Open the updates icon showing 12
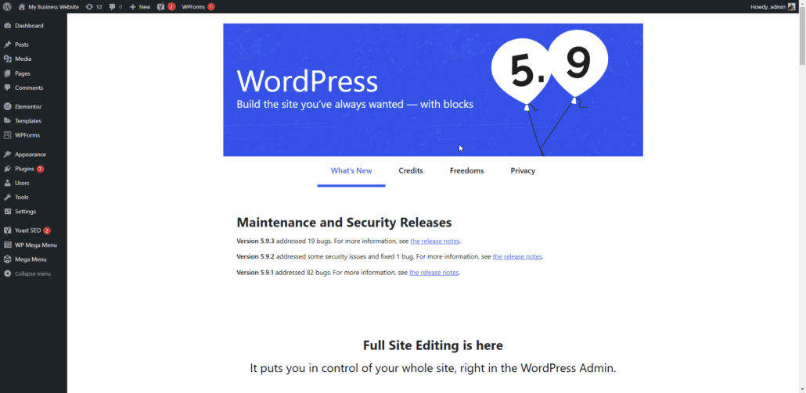 pyautogui.click(x=89, y=7)
